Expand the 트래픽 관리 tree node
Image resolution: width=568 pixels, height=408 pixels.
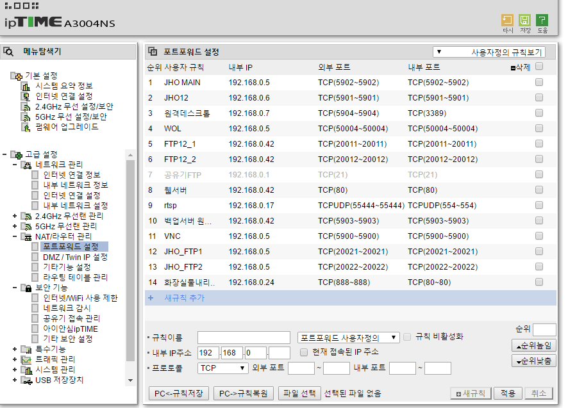[x=15, y=359]
